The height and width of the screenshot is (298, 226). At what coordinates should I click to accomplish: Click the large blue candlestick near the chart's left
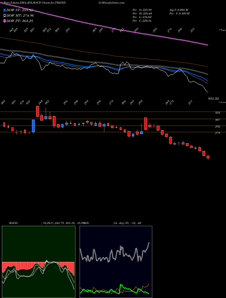(33, 126)
